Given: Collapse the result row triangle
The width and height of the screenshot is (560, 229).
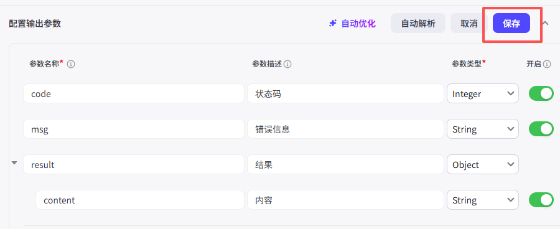Looking at the screenshot, I should [14, 163].
